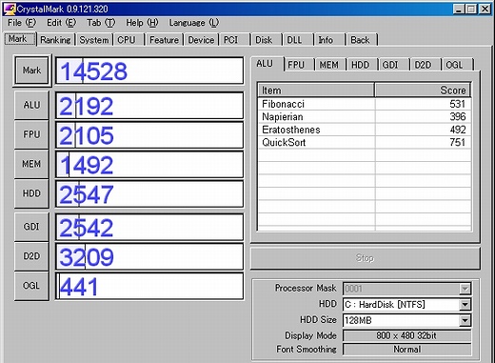Select the D2D results tab
495x363 pixels.
coord(425,65)
